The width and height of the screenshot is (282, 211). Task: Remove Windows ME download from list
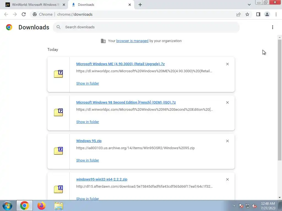227,64
